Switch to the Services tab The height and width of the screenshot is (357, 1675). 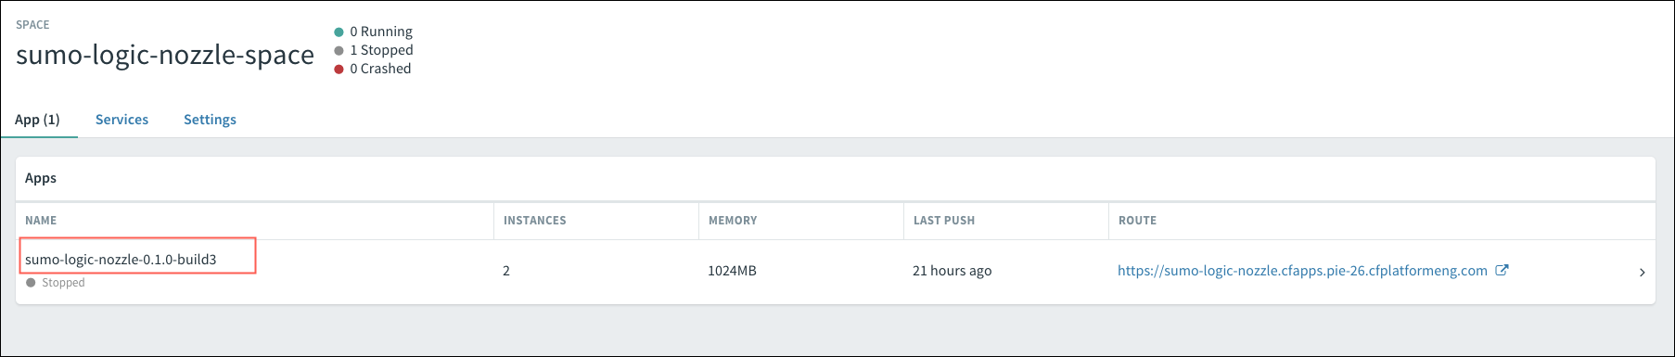[121, 120]
